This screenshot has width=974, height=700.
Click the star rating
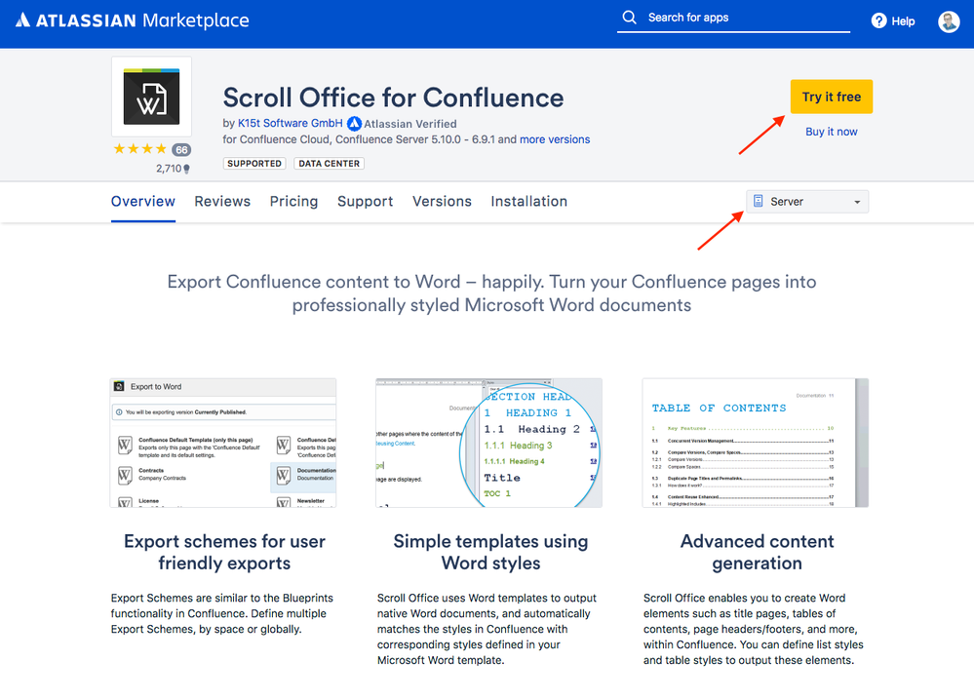pyautogui.click(x=139, y=149)
